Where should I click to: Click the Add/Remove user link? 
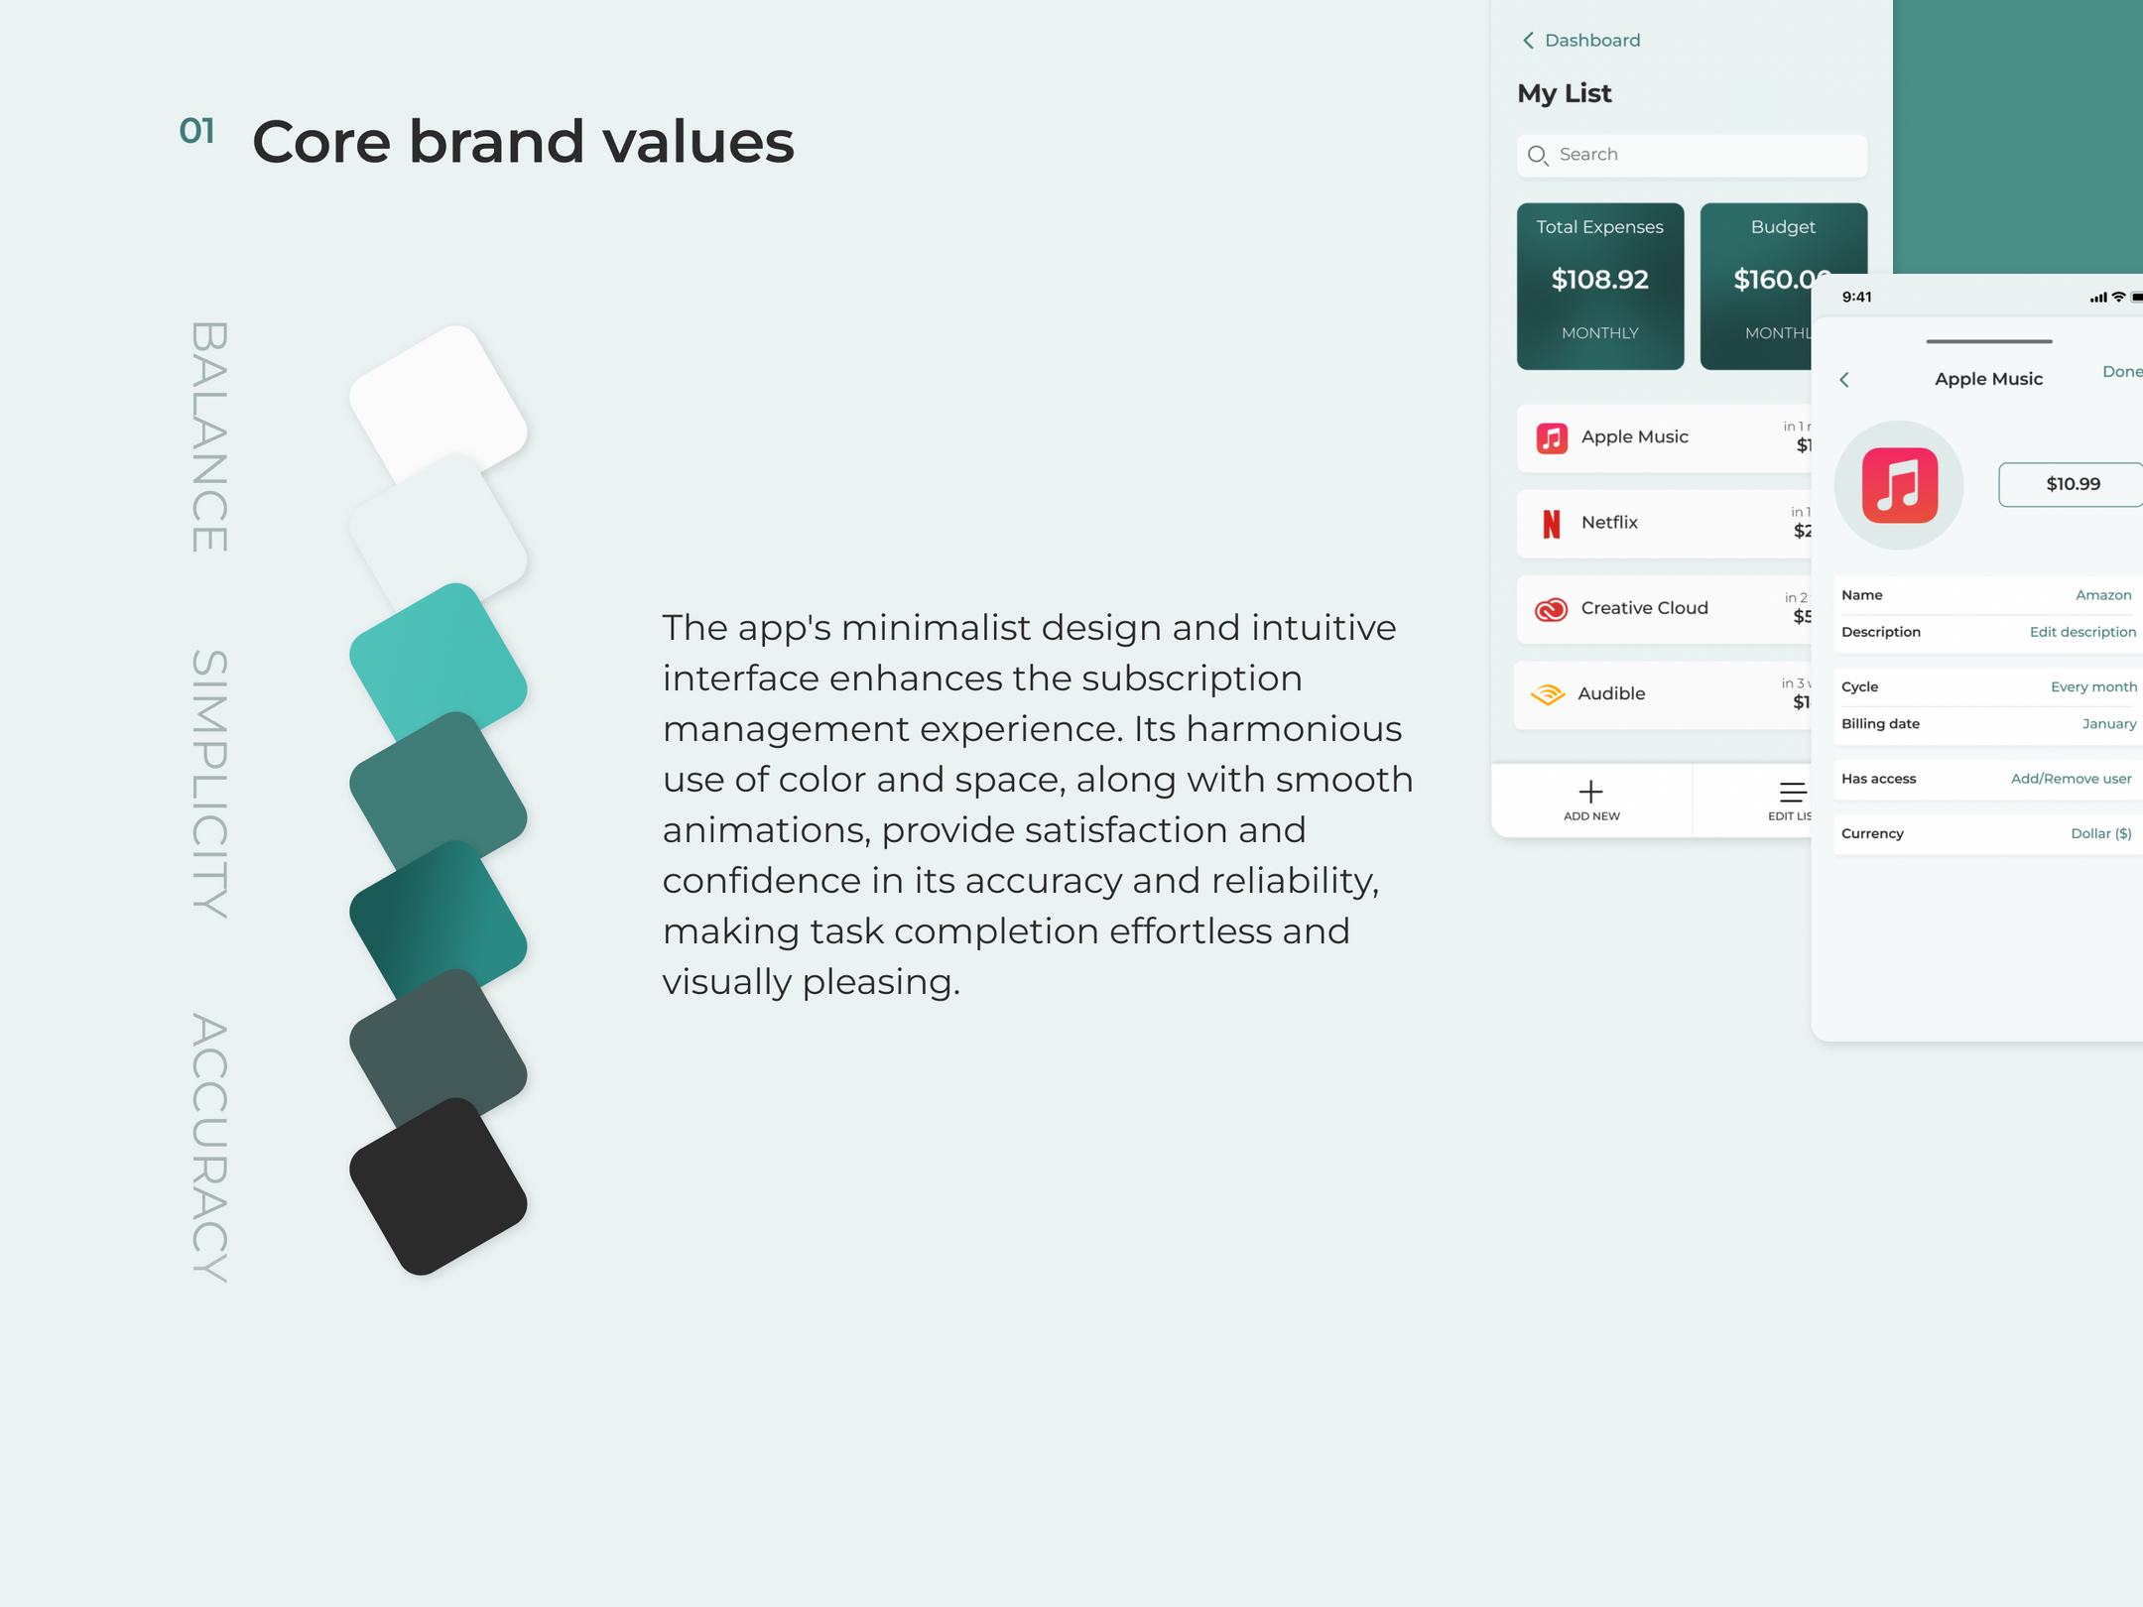coord(2071,780)
